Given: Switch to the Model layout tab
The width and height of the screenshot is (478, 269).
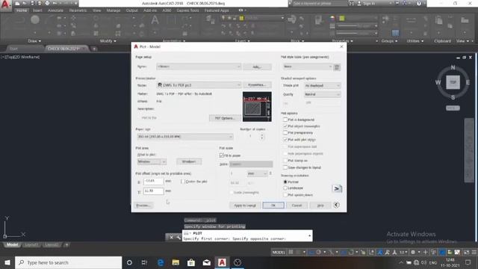Looking at the screenshot, I should pyautogui.click(x=12, y=245).
